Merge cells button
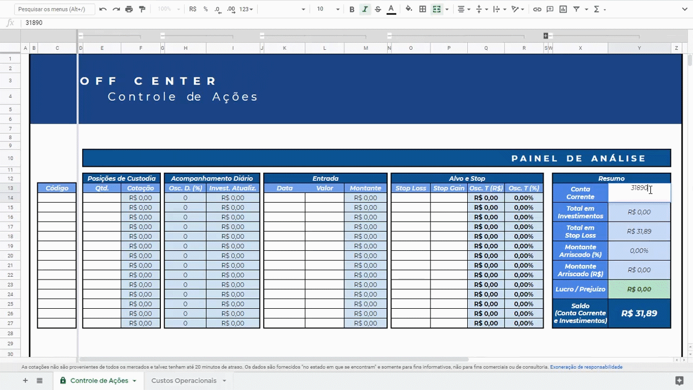 pos(436,9)
